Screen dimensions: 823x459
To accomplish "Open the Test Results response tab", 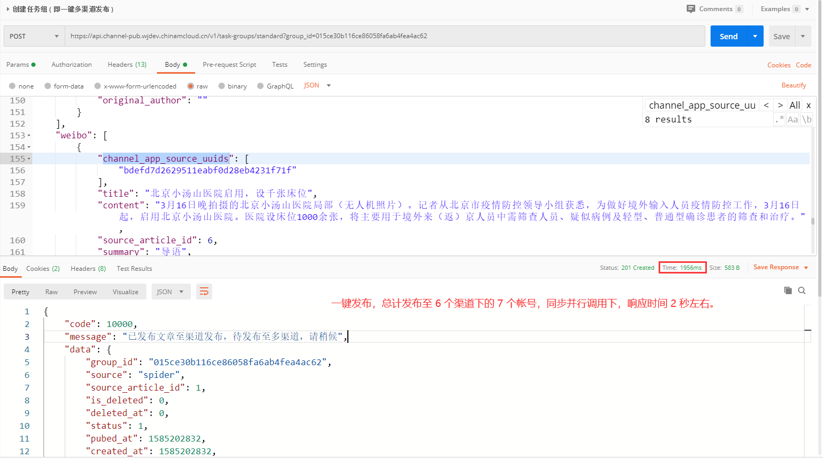I will click(x=134, y=269).
